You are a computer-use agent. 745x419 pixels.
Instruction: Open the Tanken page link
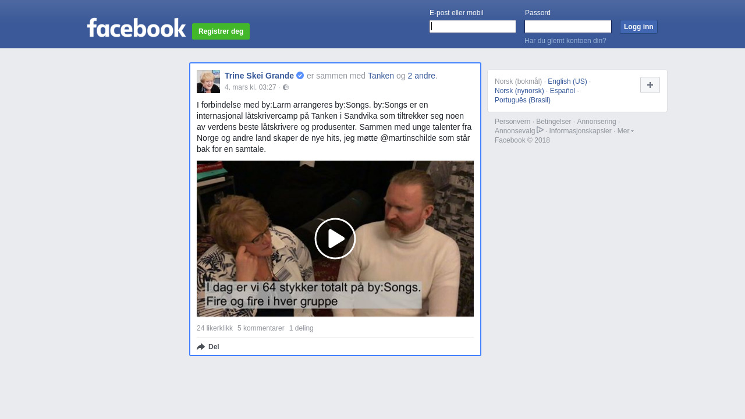(x=381, y=76)
